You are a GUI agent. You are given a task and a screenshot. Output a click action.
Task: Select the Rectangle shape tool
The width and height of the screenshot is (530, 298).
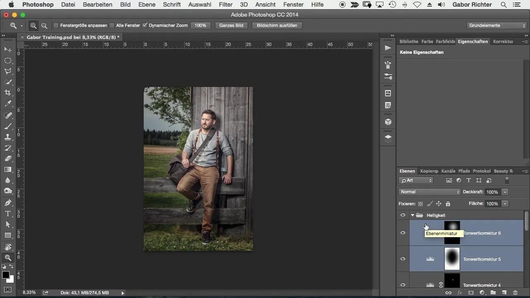8,235
